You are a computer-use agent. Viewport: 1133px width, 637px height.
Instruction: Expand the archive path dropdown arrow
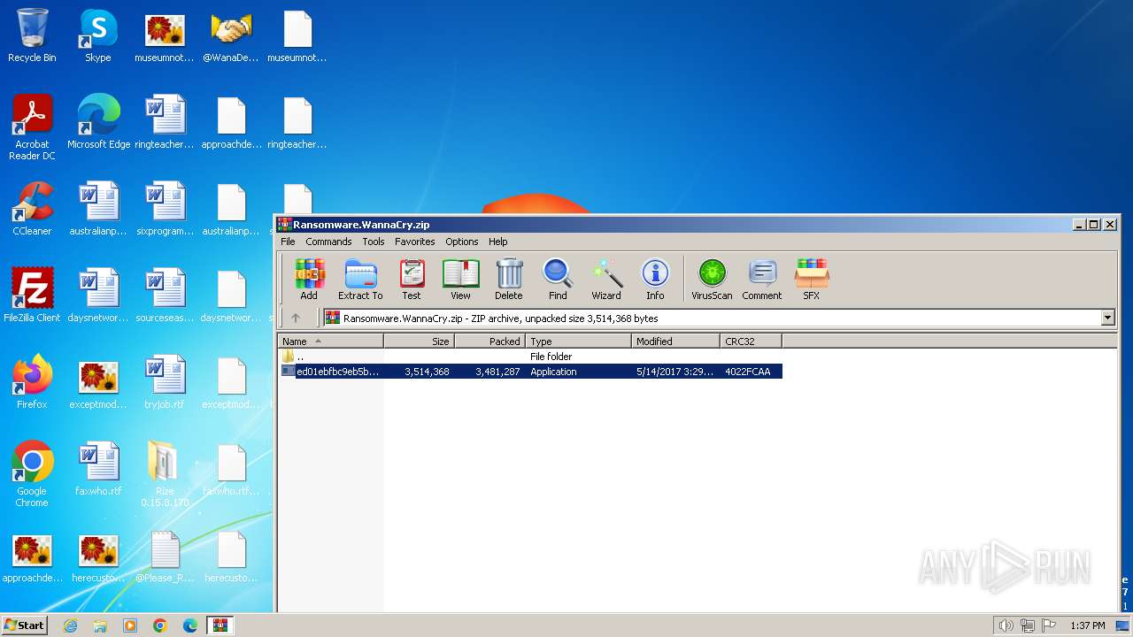click(x=1107, y=318)
